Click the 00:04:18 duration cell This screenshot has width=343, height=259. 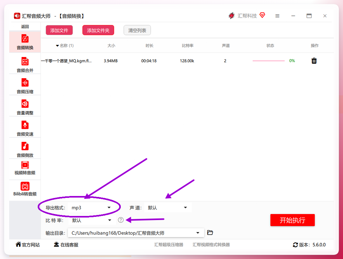(x=149, y=61)
